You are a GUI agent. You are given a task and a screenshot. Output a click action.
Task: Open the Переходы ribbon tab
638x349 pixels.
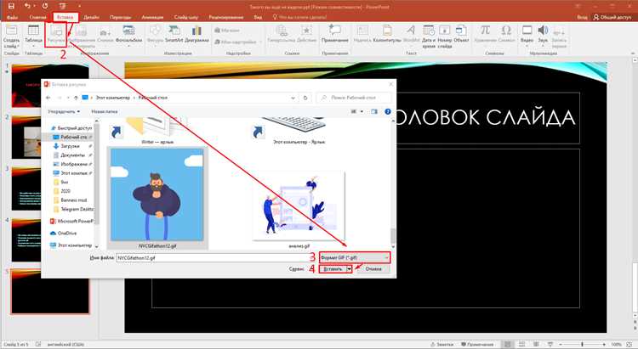tap(121, 17)
